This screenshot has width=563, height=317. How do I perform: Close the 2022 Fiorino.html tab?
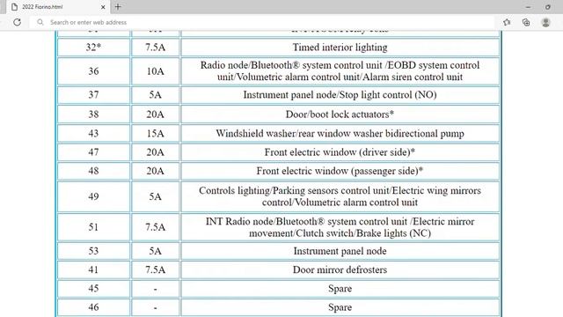click(103, 7)
